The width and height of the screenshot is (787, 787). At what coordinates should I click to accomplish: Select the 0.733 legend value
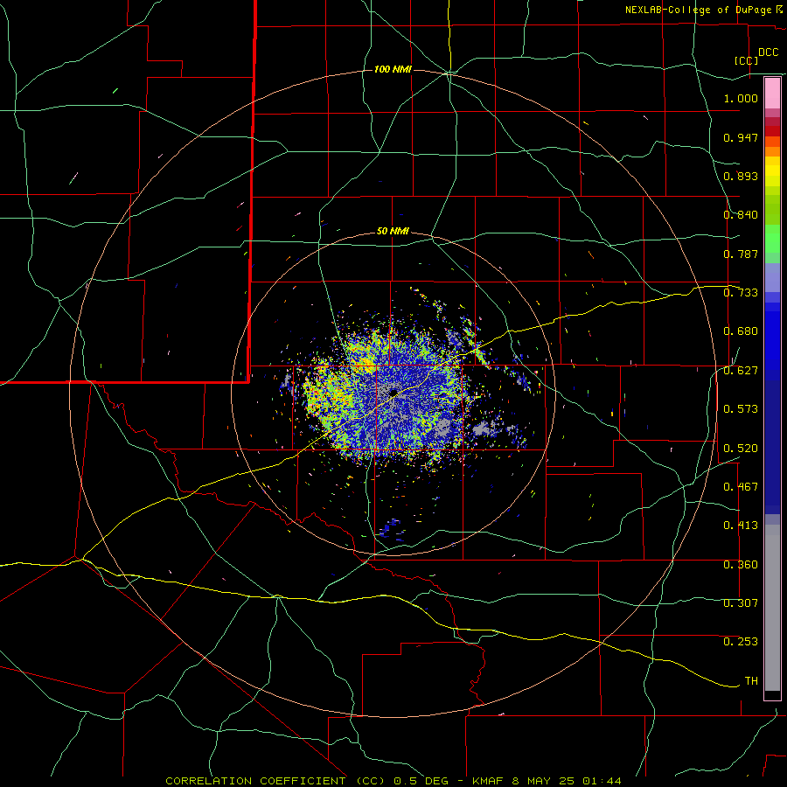pos(741,293)
